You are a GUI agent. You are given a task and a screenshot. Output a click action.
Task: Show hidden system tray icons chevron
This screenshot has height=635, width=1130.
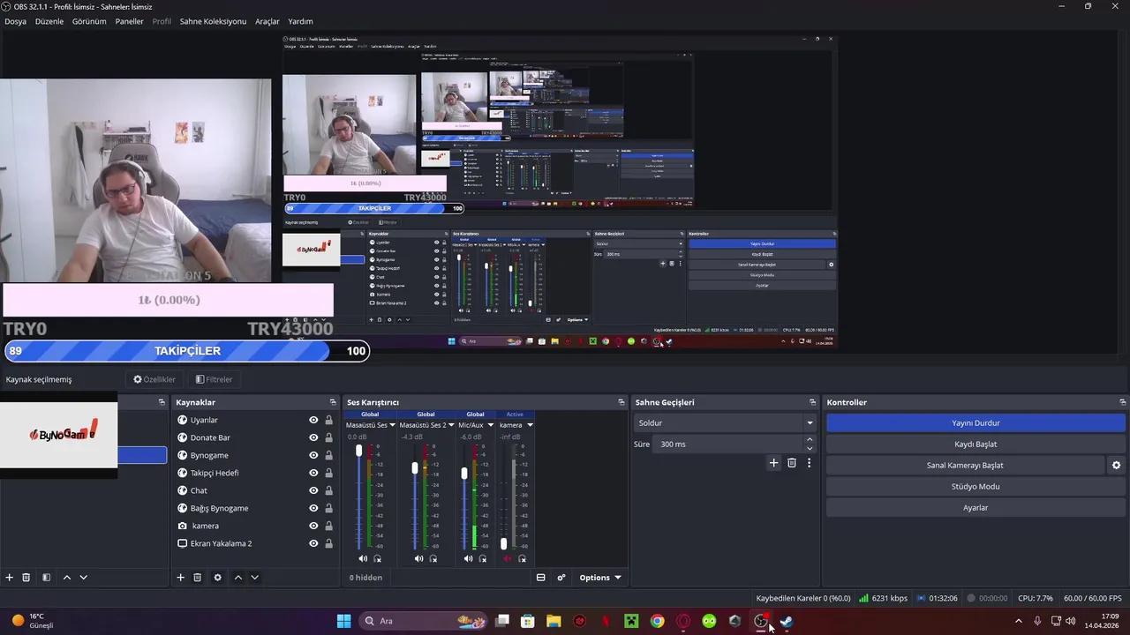(1019, 621)
